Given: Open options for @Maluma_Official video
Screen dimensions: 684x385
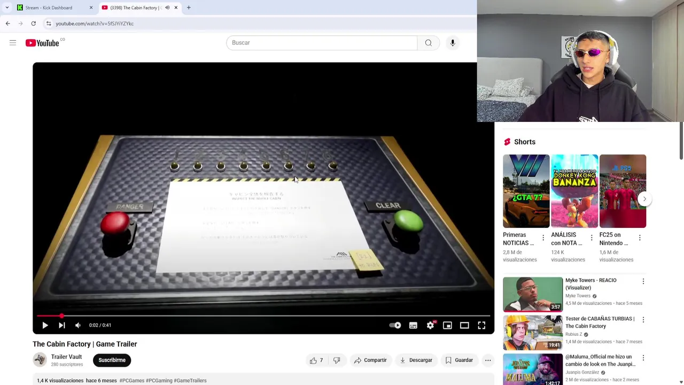Looking at the screenshot, I should 643,358.
